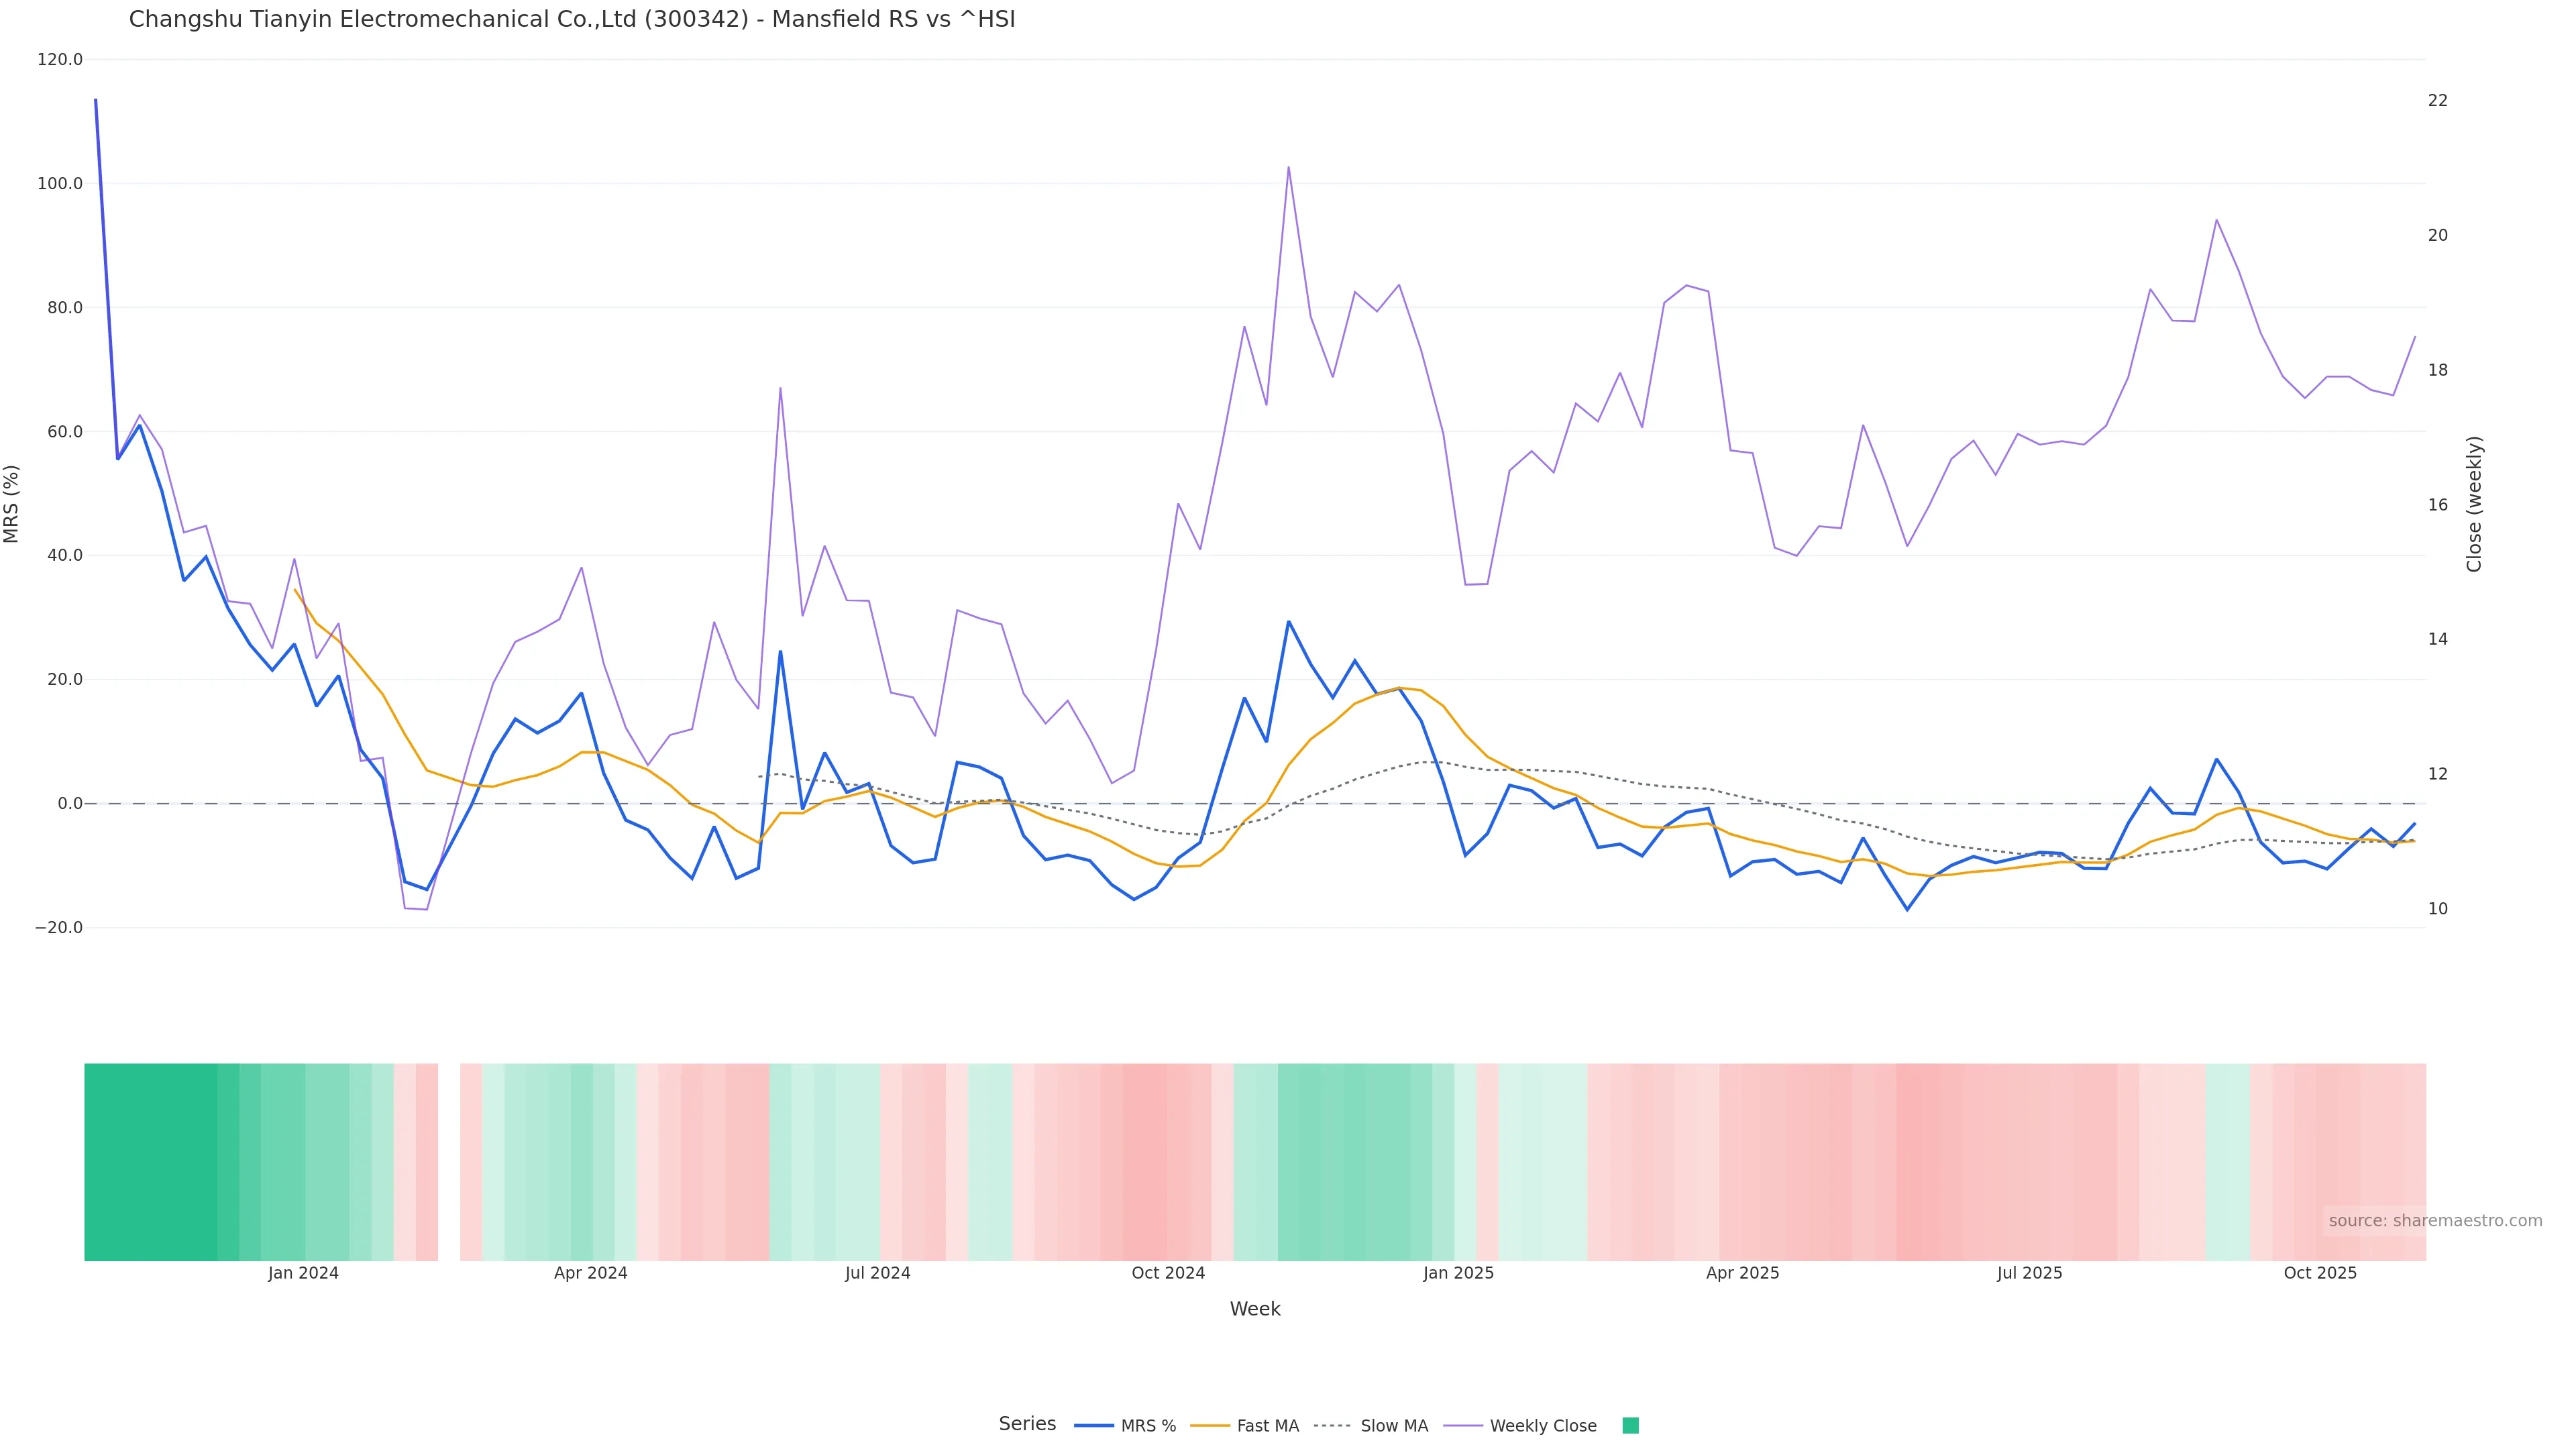Viewport: 2576px width, 1449px height.
Task: Click the Close (weekly) right axis title
Action: pos(2474,503)
